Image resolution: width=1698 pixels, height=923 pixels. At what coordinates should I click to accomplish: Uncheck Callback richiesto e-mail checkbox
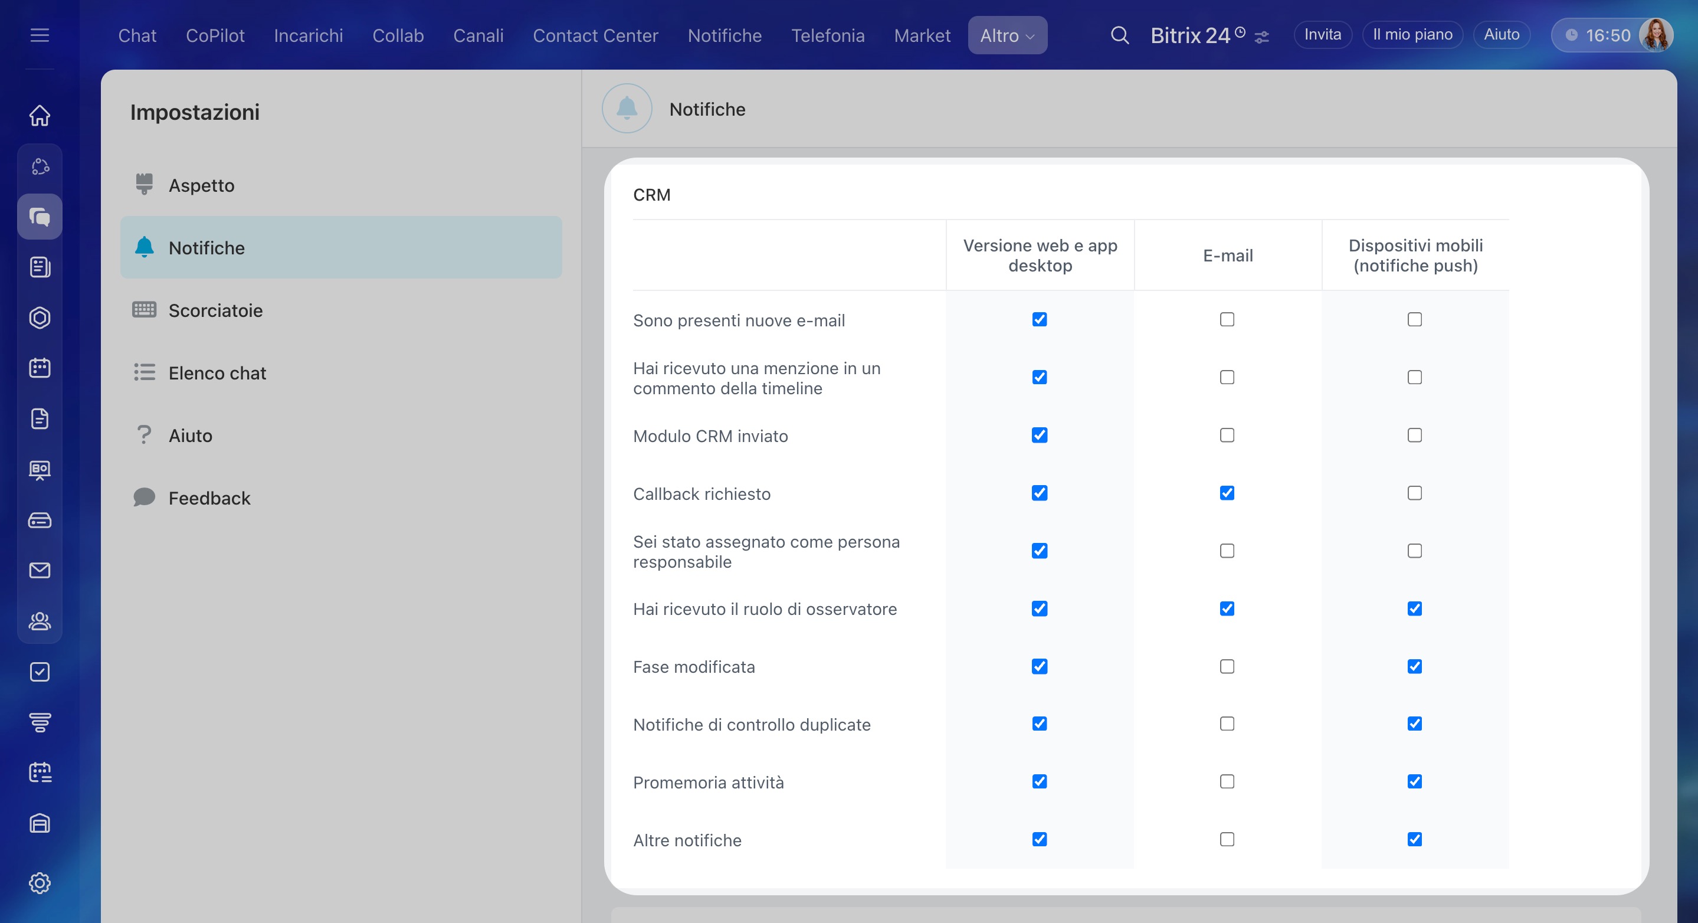point(1227,493)
